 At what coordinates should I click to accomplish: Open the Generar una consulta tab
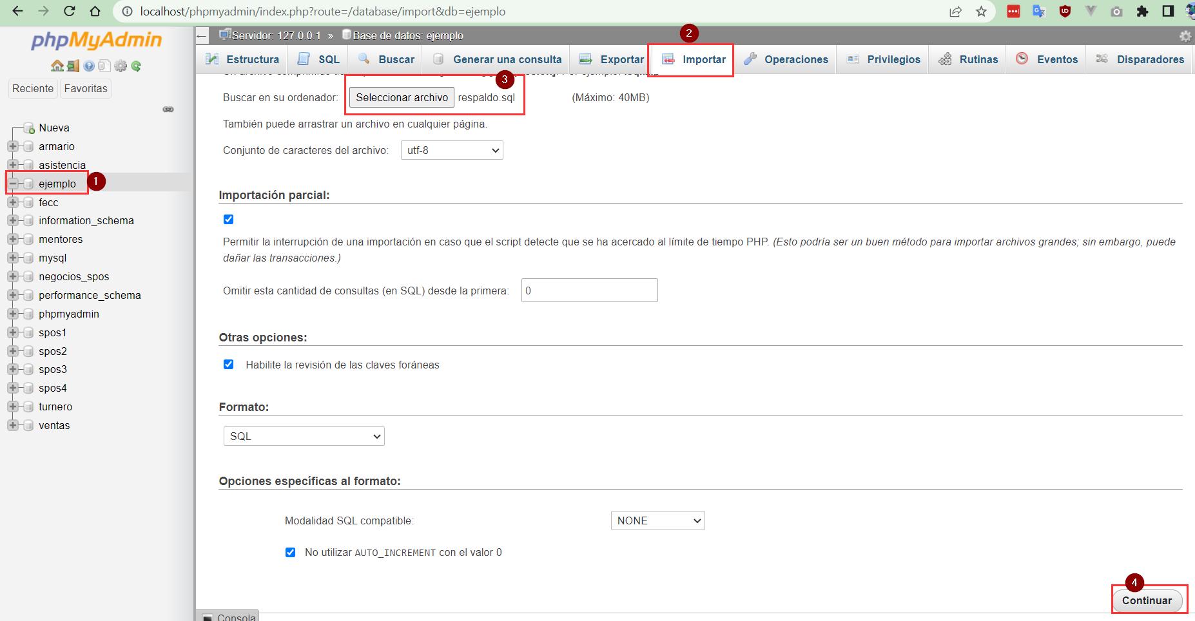pos(497,59)
